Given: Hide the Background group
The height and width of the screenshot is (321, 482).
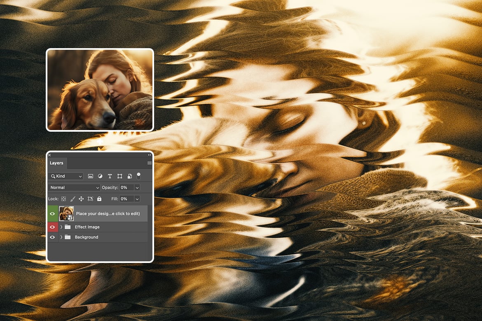Looking at the screenshot, I should (52, 237).
